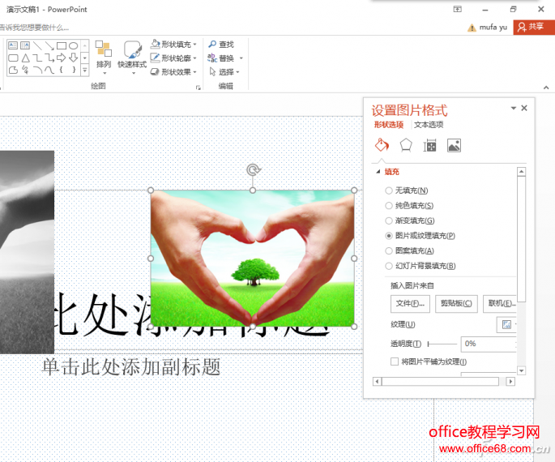555x462 pixels.
Task: Select No fill (无填充) radio option
Action: [x=389, y=190]
